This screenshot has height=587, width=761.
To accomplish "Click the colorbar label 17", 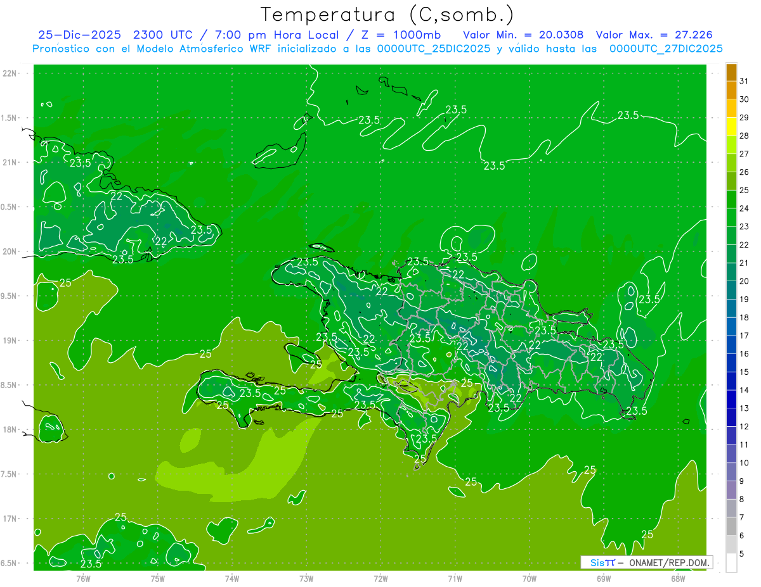I will pos(744,336).
